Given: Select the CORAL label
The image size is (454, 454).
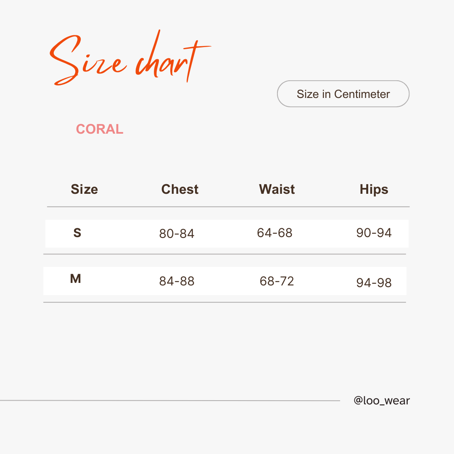Looking at the screenshot, I should click(x=100, y=129).
